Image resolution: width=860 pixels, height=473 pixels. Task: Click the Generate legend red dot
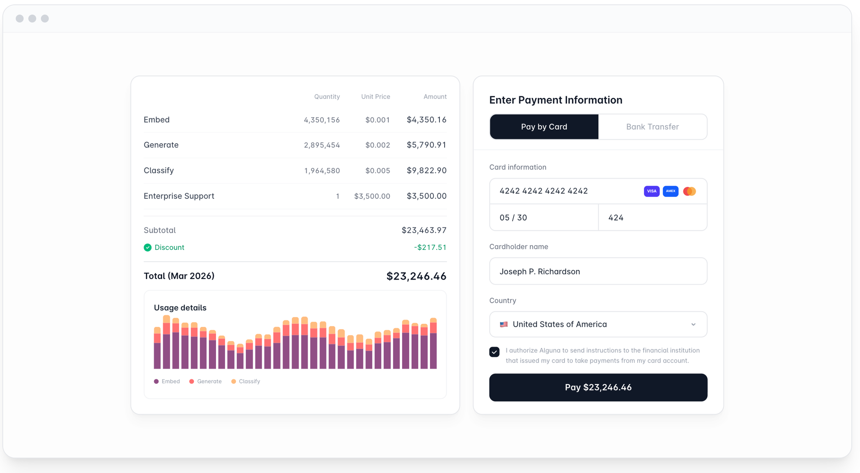click(192, 381)
